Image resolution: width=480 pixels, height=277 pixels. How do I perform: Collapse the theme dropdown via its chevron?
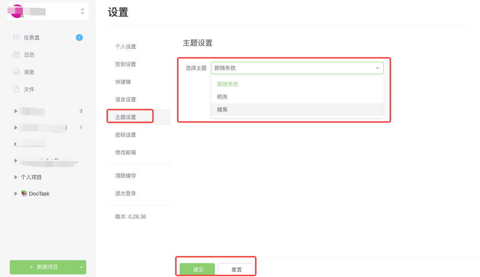pos(378,68)
